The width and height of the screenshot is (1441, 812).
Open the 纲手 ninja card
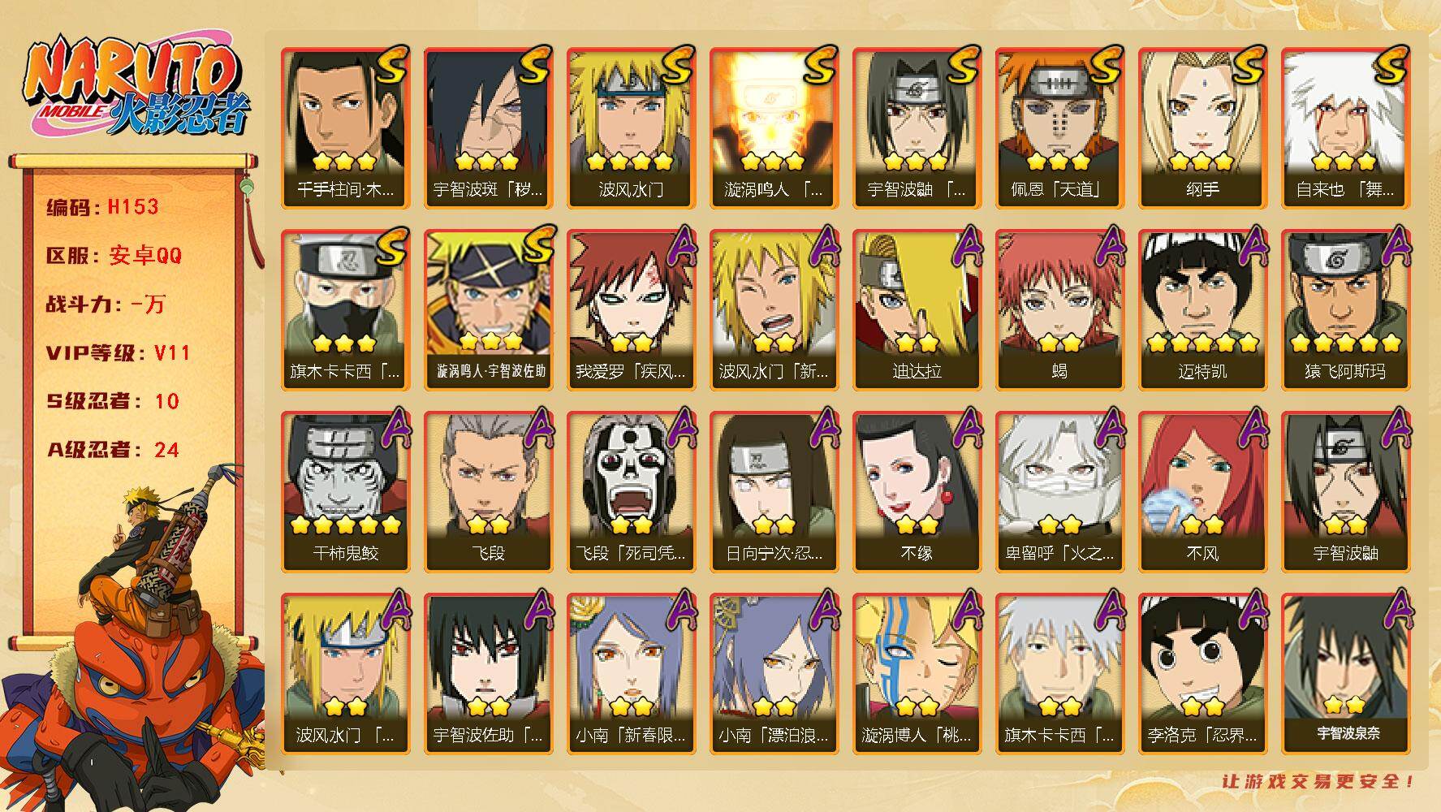tap(1202, 128)
